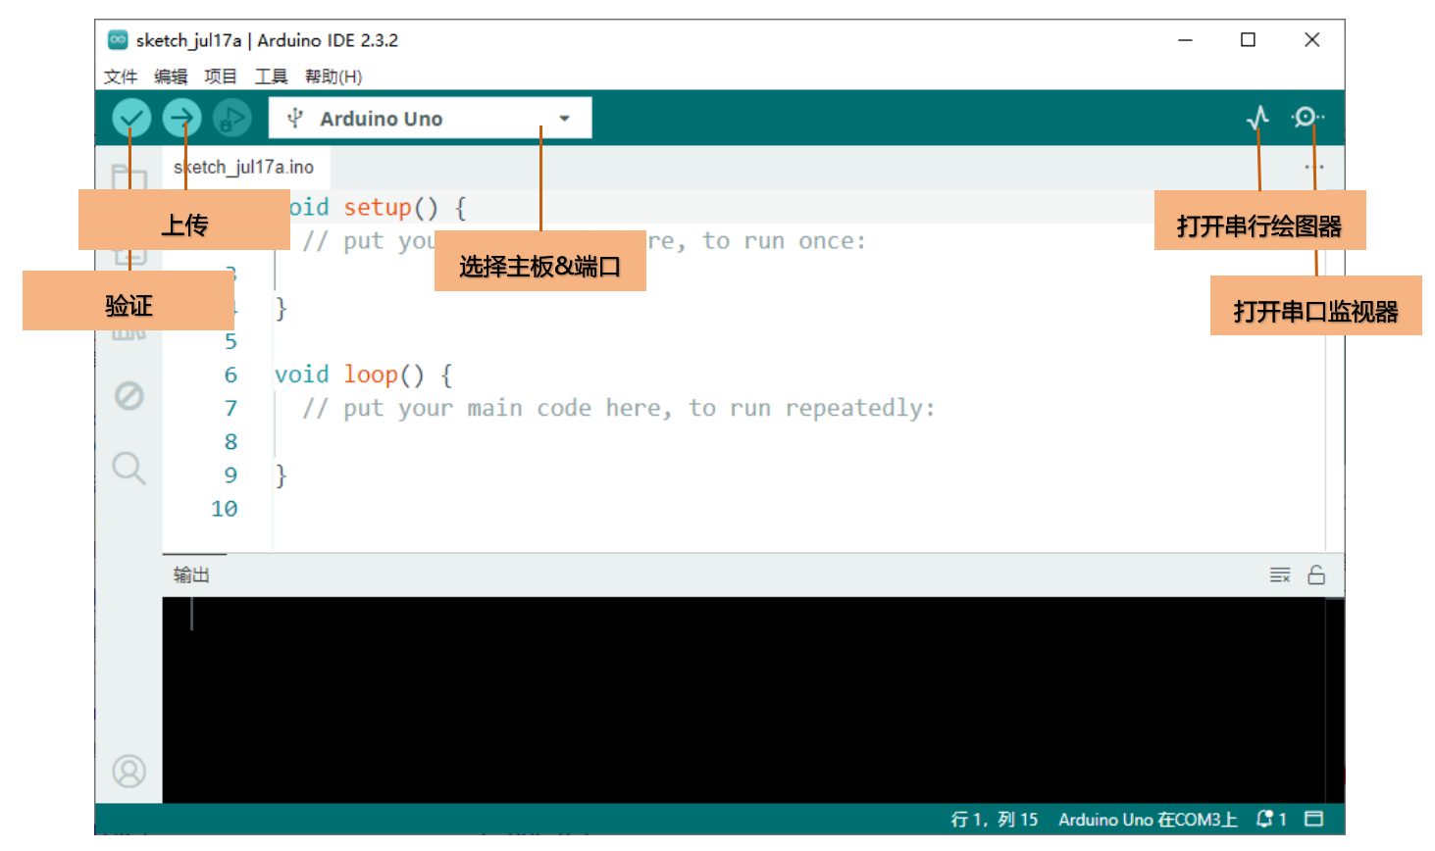Screen dimensions: 1435x851
Task: Click Arduino Uno 在COM3上 in status bar
Action: click(1148, 820)
